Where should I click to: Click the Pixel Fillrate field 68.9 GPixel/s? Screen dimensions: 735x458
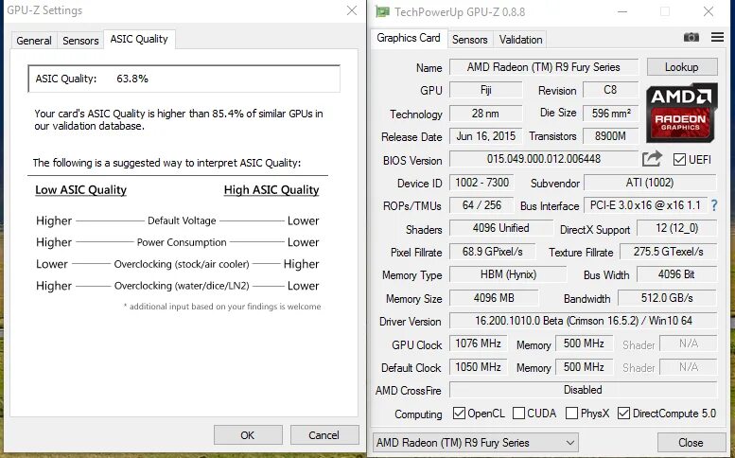pos(492,252)
